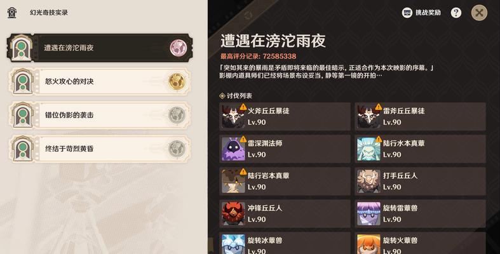Click the gray medal on 错位伪影的袭击
The image size is (500, 254).
177,115
